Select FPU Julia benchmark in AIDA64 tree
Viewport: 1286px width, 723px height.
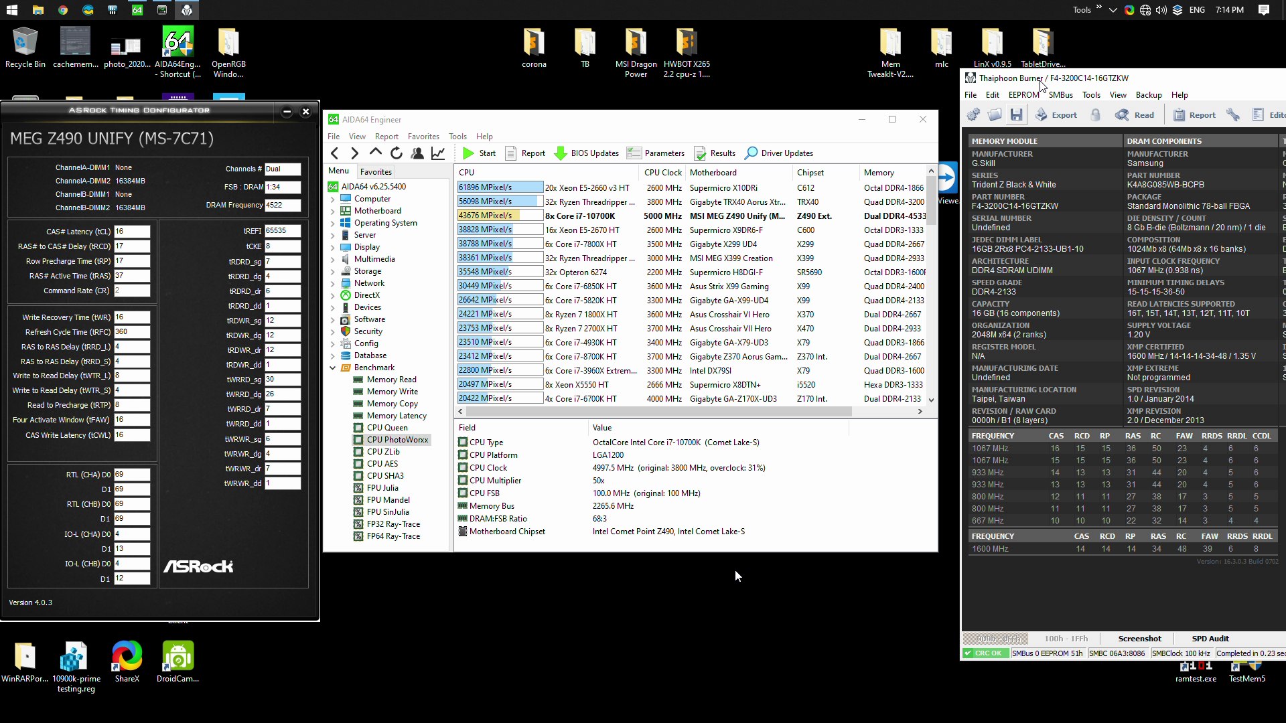(x=382, y=488)
